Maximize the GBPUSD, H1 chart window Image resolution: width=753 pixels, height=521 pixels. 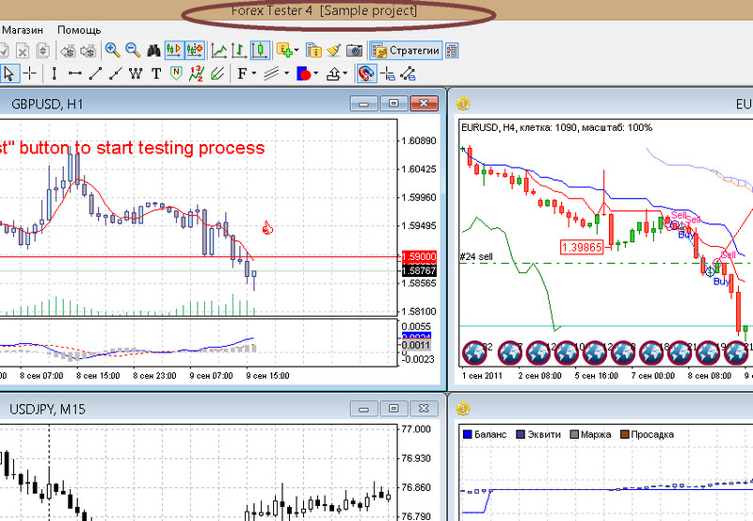coord(393,103)
